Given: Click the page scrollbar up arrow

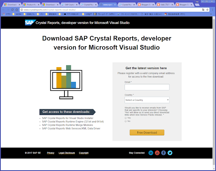Looking at the screenshot, I should coord(214,18).
